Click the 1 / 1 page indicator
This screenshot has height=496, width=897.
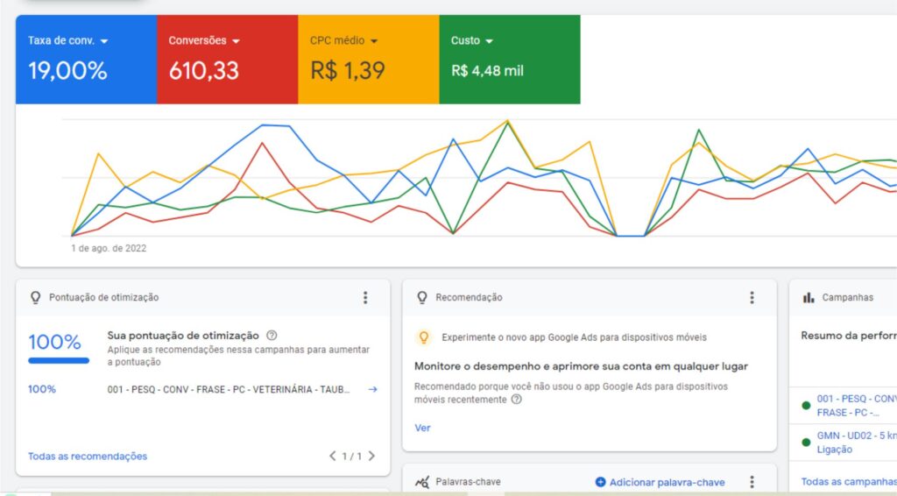(352, 456)
